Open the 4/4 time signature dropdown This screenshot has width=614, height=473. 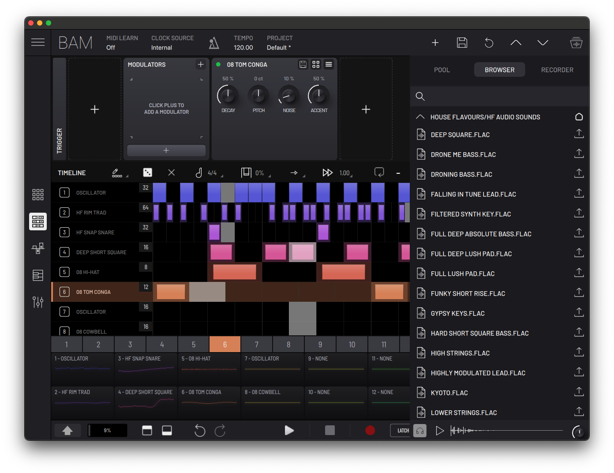tap(213, 173)
